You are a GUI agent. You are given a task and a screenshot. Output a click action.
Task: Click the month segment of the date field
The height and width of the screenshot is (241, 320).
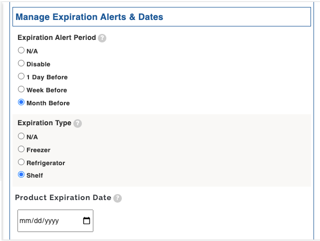pyautogui.click(x=24, y=221)
